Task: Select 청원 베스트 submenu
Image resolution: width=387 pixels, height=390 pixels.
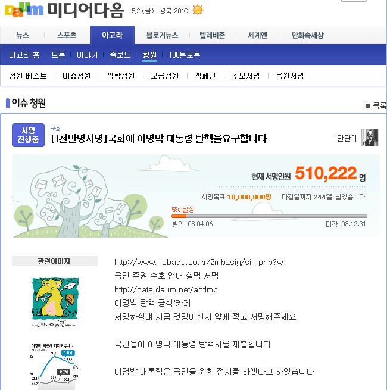Action: tap(28, 76)
